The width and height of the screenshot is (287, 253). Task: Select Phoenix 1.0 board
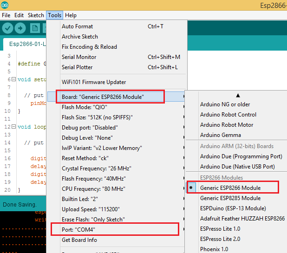(236, 249)
